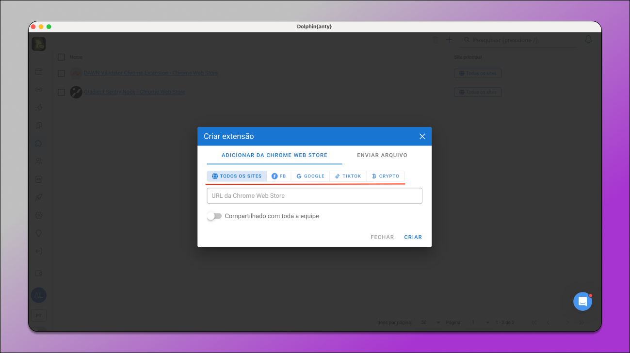Choose the Google site filter
This screenshot has height=353, width=630.
(x=310, y=176)
